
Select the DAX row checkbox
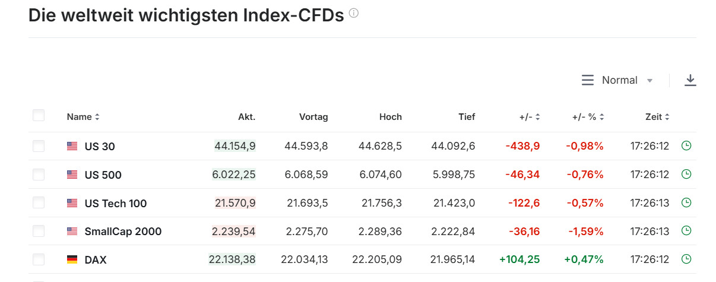click(39, 259)
